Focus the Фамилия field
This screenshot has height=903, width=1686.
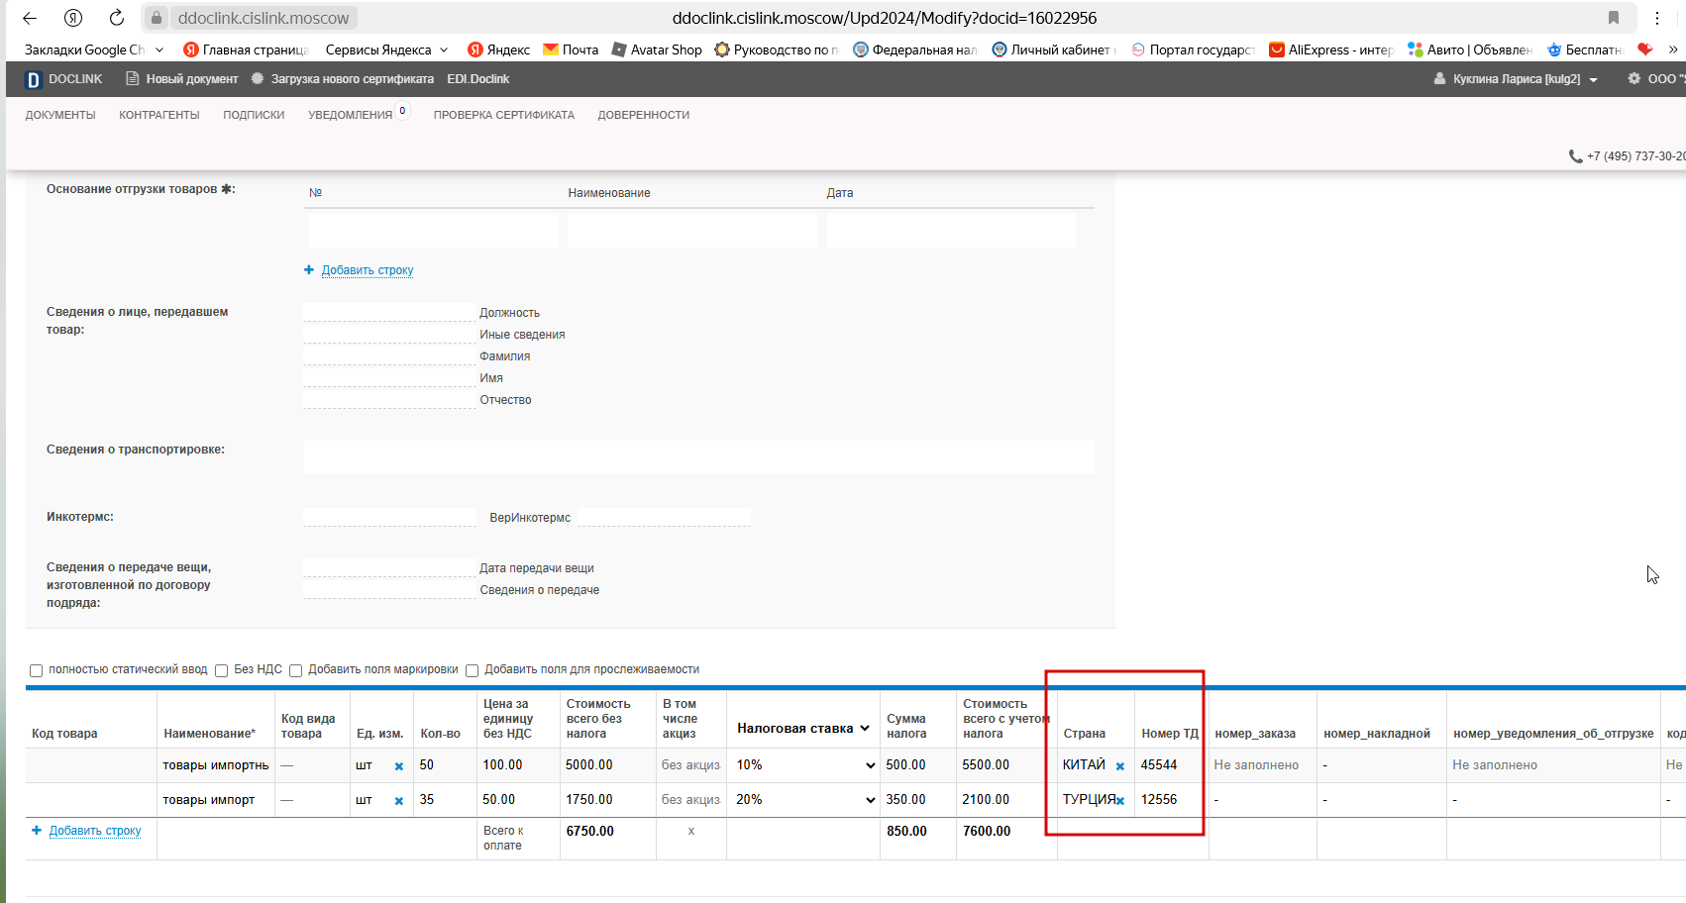tap(389, 356)
